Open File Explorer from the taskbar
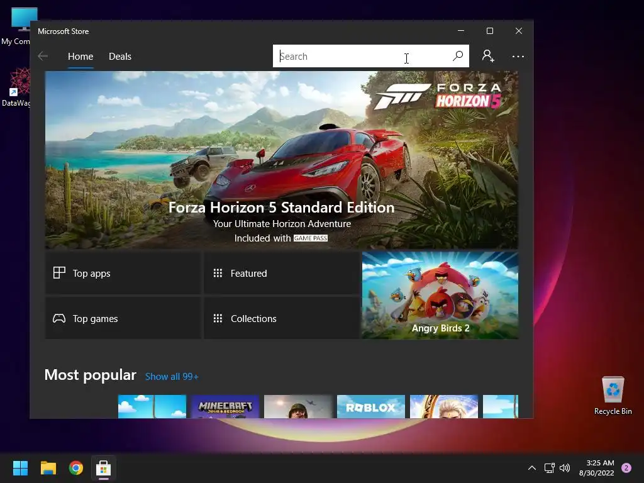The height and width of the screenshot is (483, 644). 48,468
